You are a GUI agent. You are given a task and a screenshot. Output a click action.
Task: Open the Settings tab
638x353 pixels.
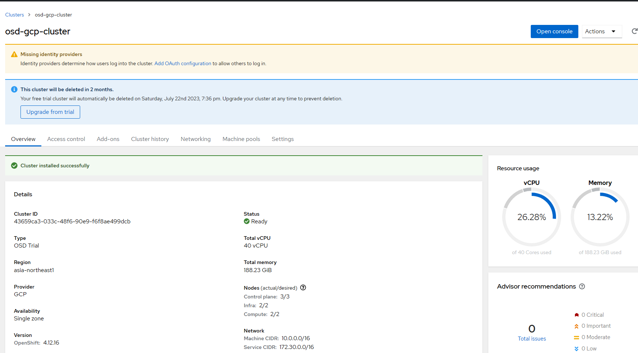[283, 139]
